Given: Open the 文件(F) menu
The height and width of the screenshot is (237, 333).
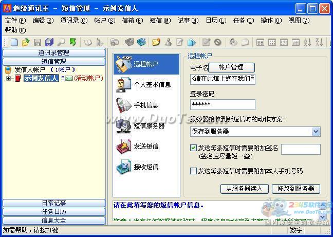Looking at the screenshot, I should 15,21.
